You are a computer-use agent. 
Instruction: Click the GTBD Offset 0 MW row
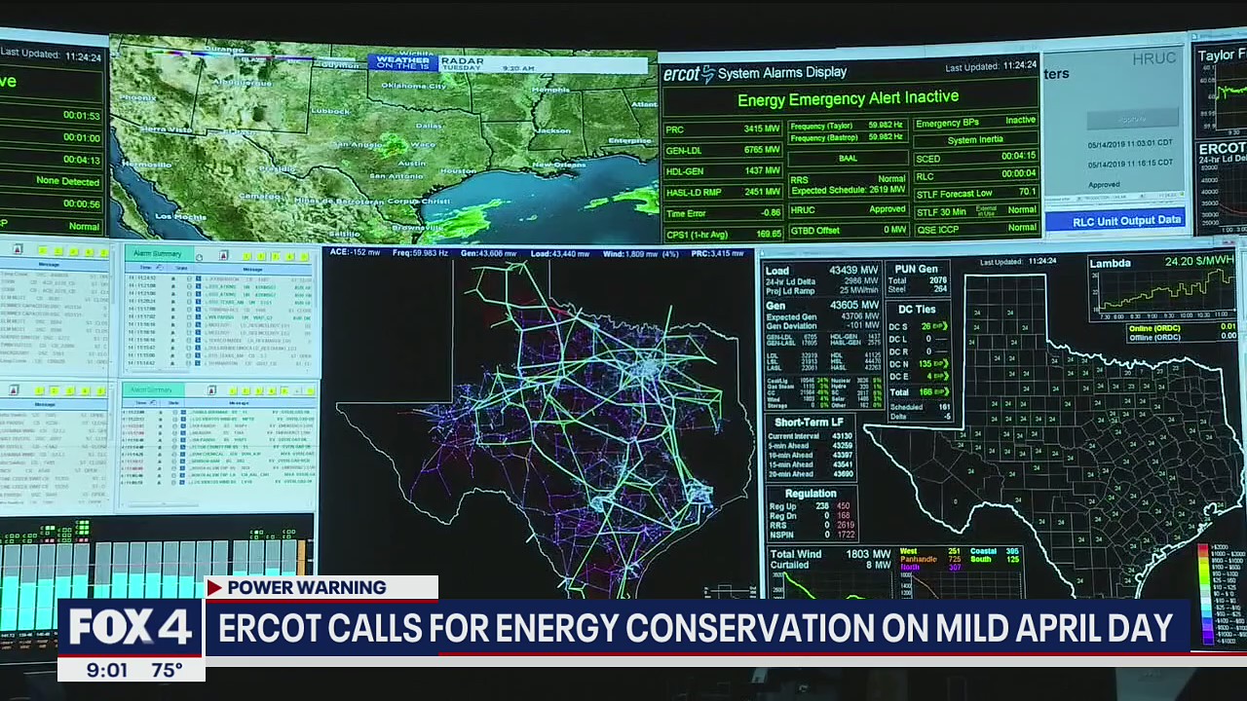[x=849, y=230]
